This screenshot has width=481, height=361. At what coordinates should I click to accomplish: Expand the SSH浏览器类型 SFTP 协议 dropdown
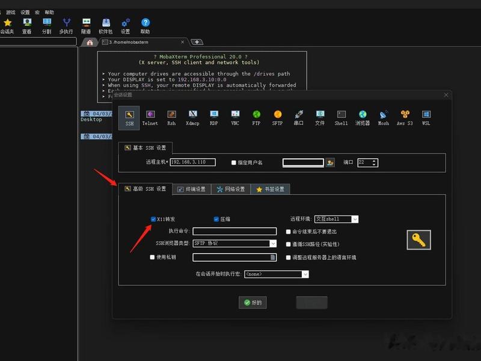(x=274, y=244)
